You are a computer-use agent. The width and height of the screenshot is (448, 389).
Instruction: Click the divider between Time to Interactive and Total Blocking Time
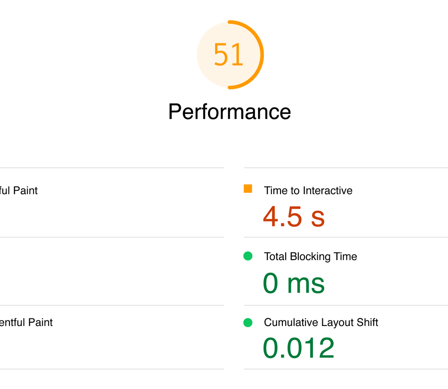(x=346, y=238)
